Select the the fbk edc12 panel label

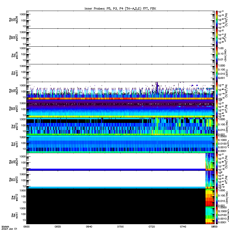pyautogui.click(x=15, y=197)
